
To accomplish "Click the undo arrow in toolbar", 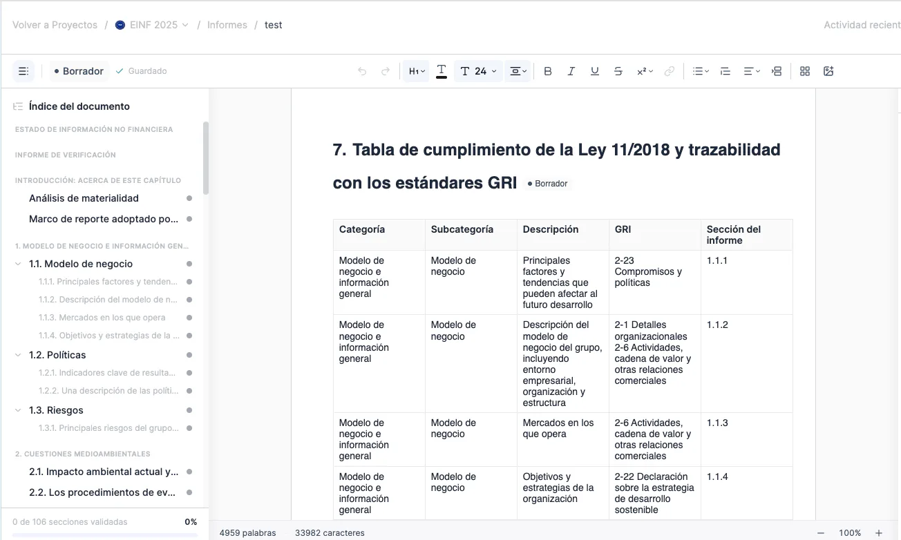I will 362,71.
